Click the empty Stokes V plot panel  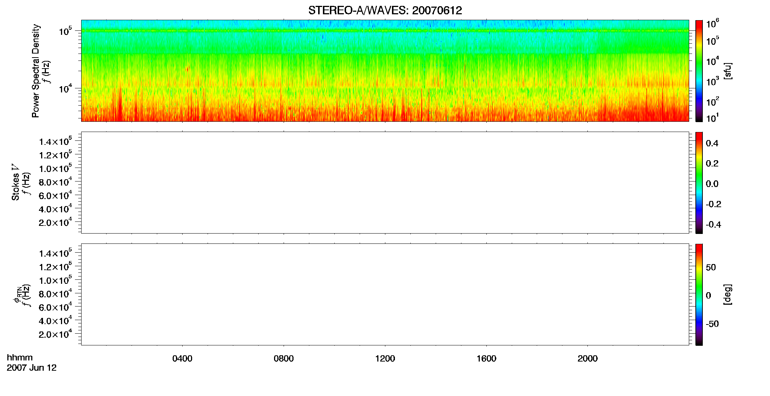[x=385, y=183]
